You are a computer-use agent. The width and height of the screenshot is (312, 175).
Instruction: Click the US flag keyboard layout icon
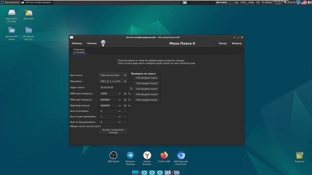pyautogui.click(x=304, y=2)
